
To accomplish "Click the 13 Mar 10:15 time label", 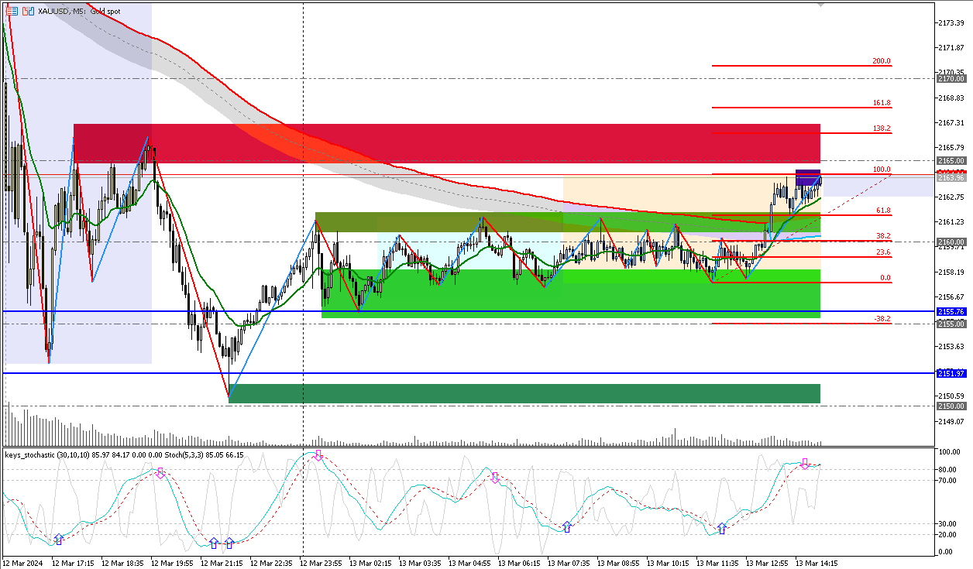I will click(x=668, y=563).
